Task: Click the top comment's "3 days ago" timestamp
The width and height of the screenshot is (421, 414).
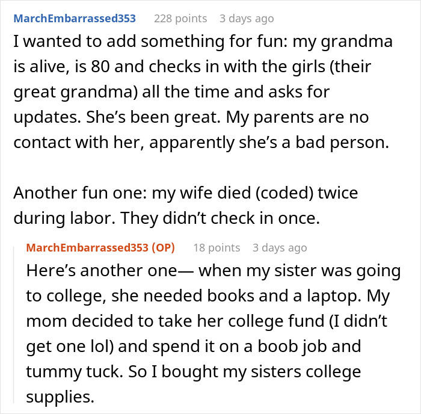Action: [x=247, y=18]
